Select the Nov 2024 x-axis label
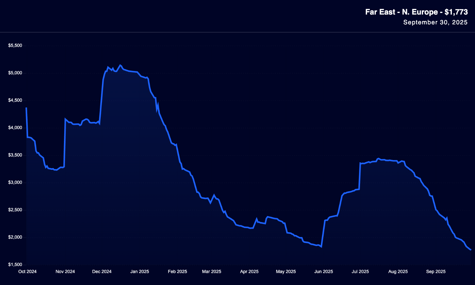Viewport: 475px width, 285px height. pyautogui.click(x=65, y=271)
